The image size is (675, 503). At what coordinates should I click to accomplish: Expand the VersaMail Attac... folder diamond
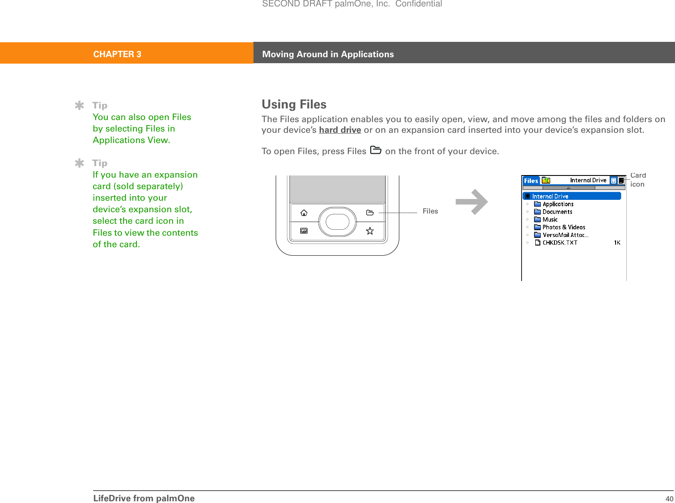[528, 235]
